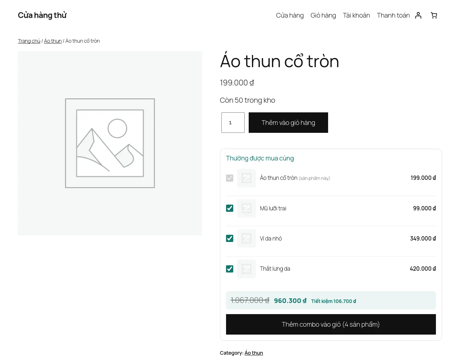Click the Áo thun cổ tròn bundle item name
This screenshot has height=359, width=460.
tap(279, 178)
